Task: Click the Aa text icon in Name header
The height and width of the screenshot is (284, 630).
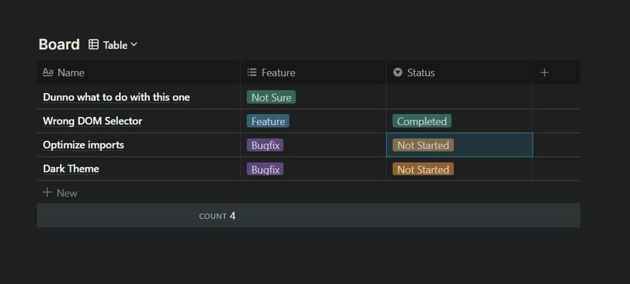Action: click(x=48, y=73)
